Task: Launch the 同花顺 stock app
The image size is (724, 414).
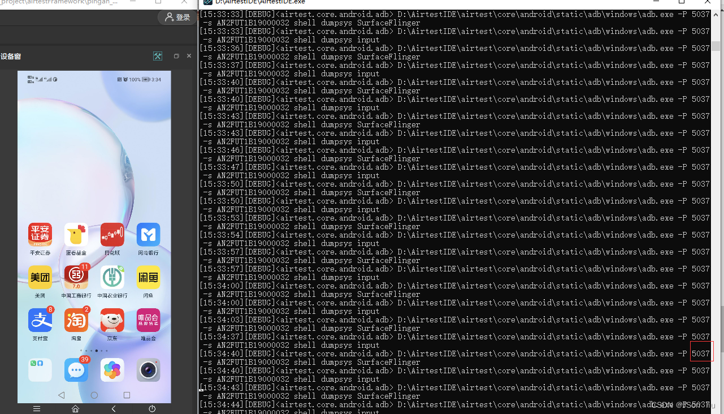Action: tap(112, 235)
